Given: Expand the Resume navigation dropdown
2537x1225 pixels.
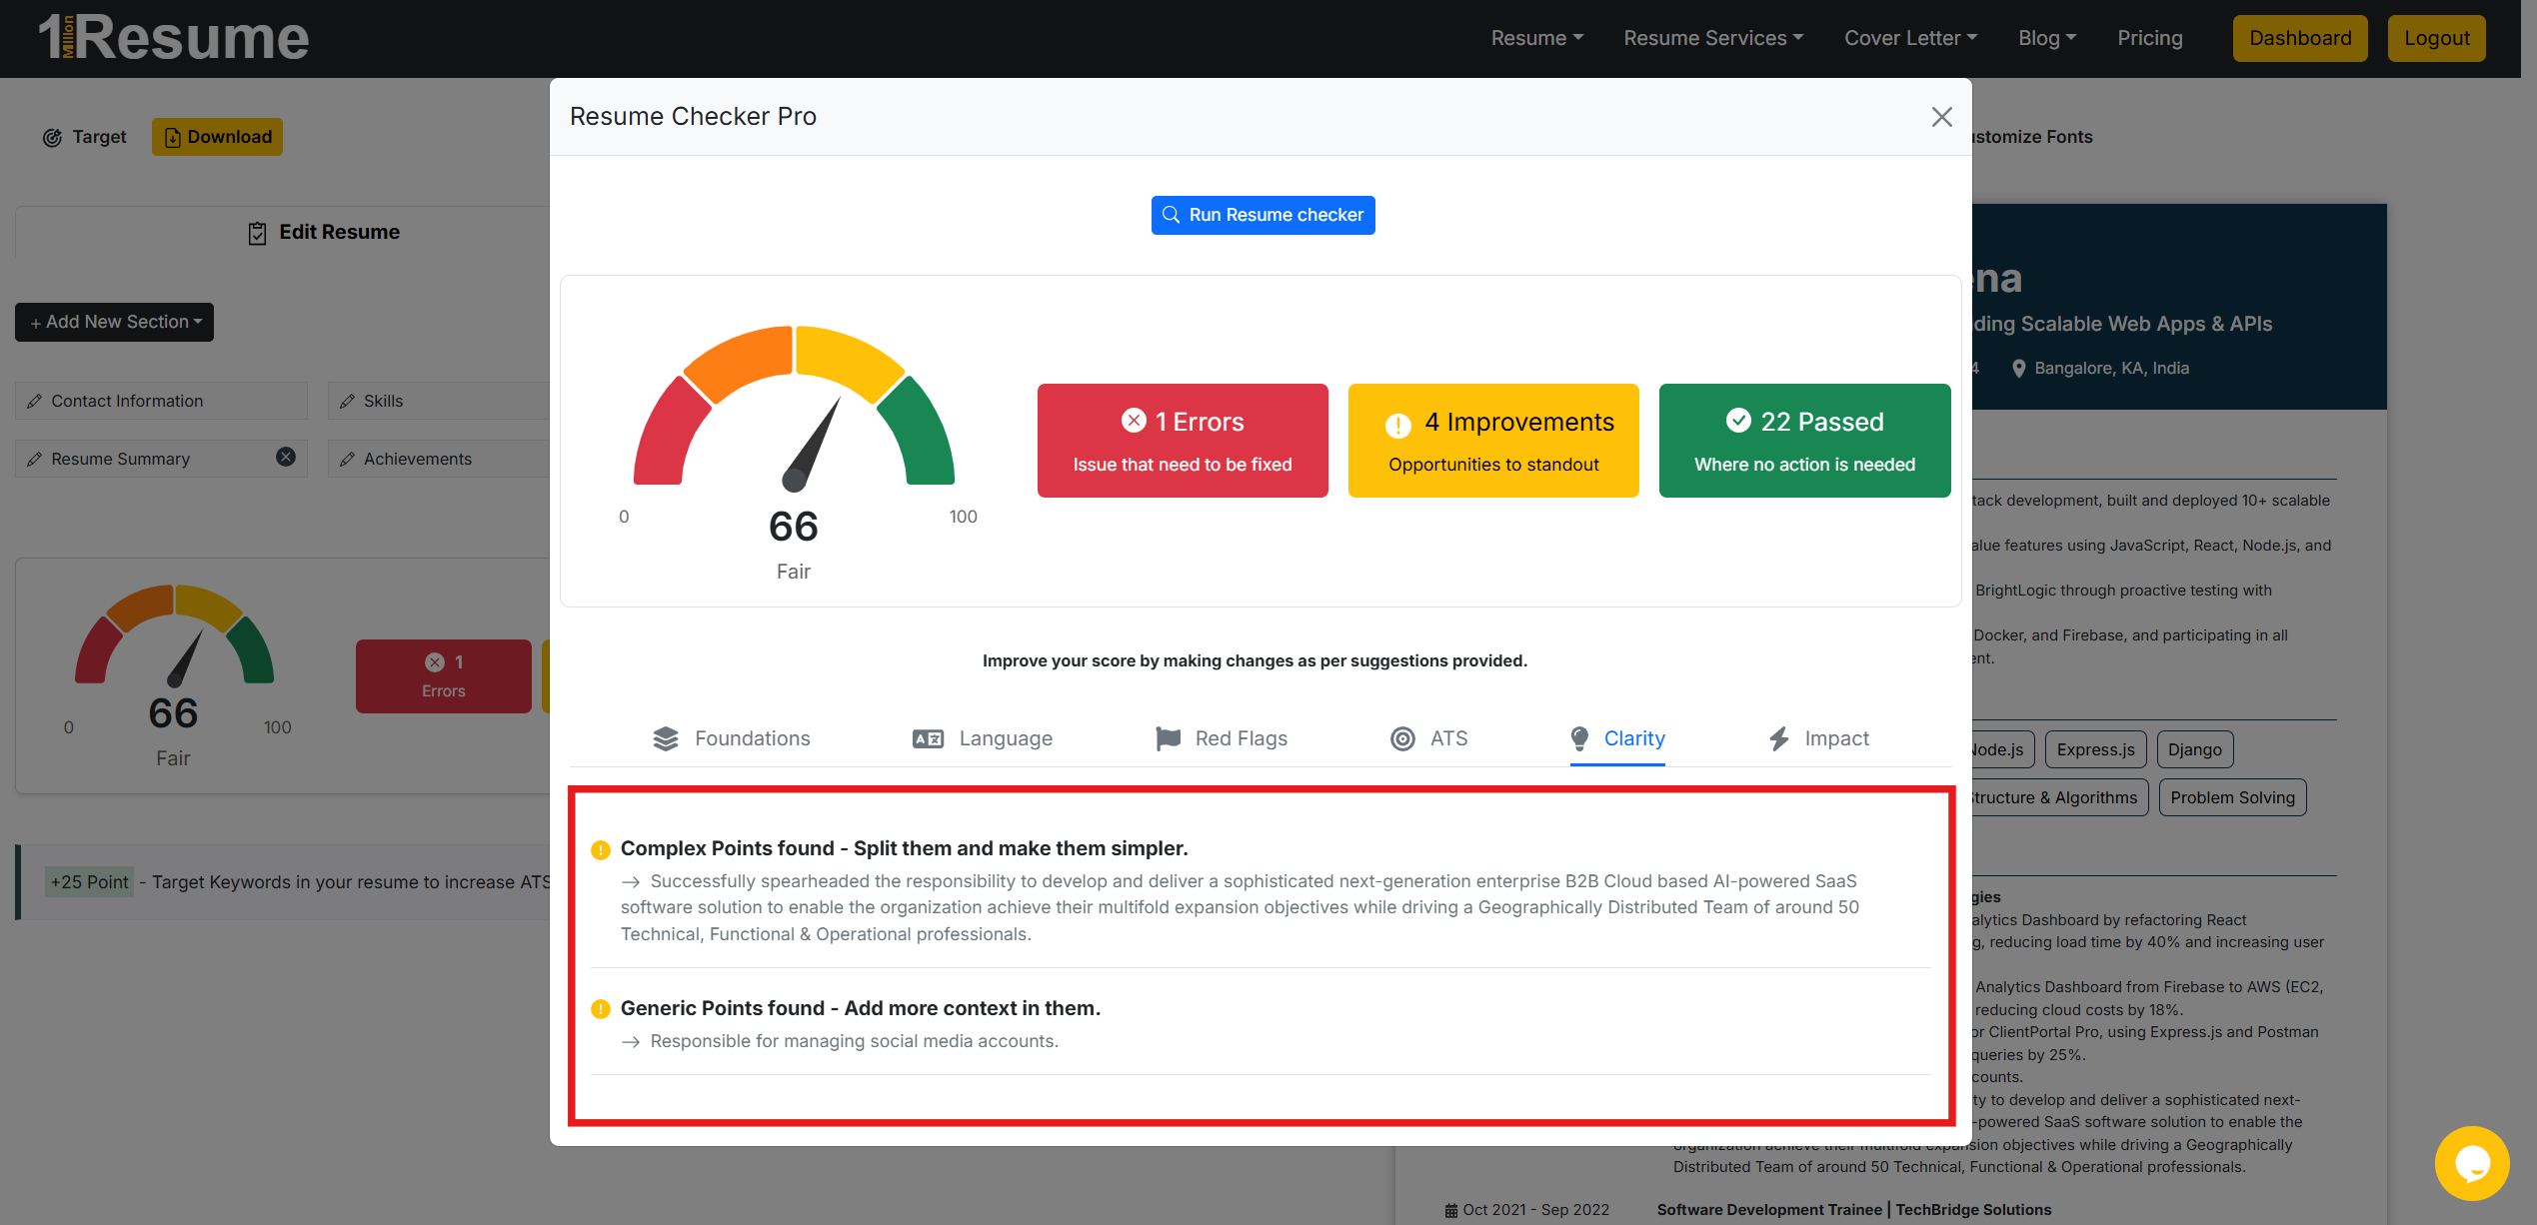Looking at the screenshot, I should coord(1536,38).
